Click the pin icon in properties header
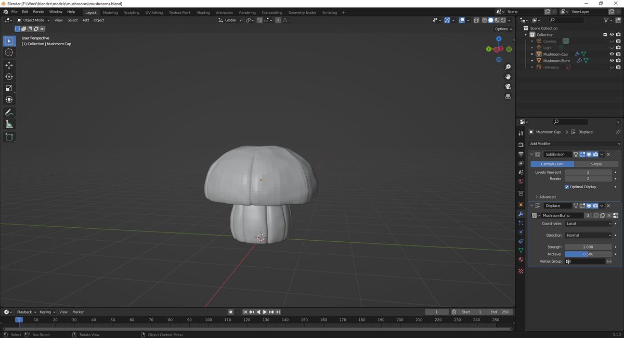This screenshot has height=338, width=624. (617, 132)
